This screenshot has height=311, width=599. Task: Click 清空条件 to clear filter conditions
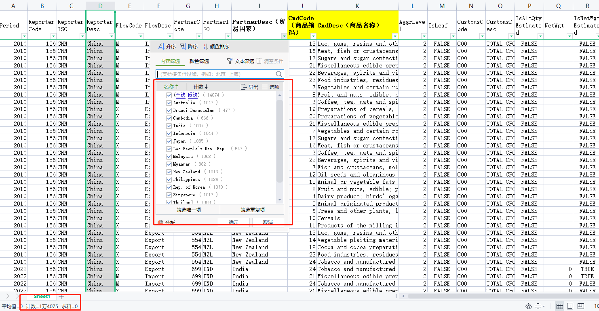270,61
